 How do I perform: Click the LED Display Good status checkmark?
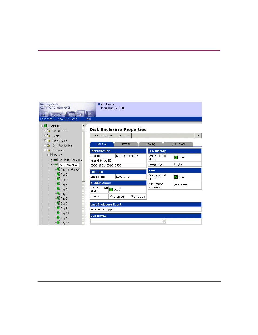pyautogui.click(x=176, y=157)
